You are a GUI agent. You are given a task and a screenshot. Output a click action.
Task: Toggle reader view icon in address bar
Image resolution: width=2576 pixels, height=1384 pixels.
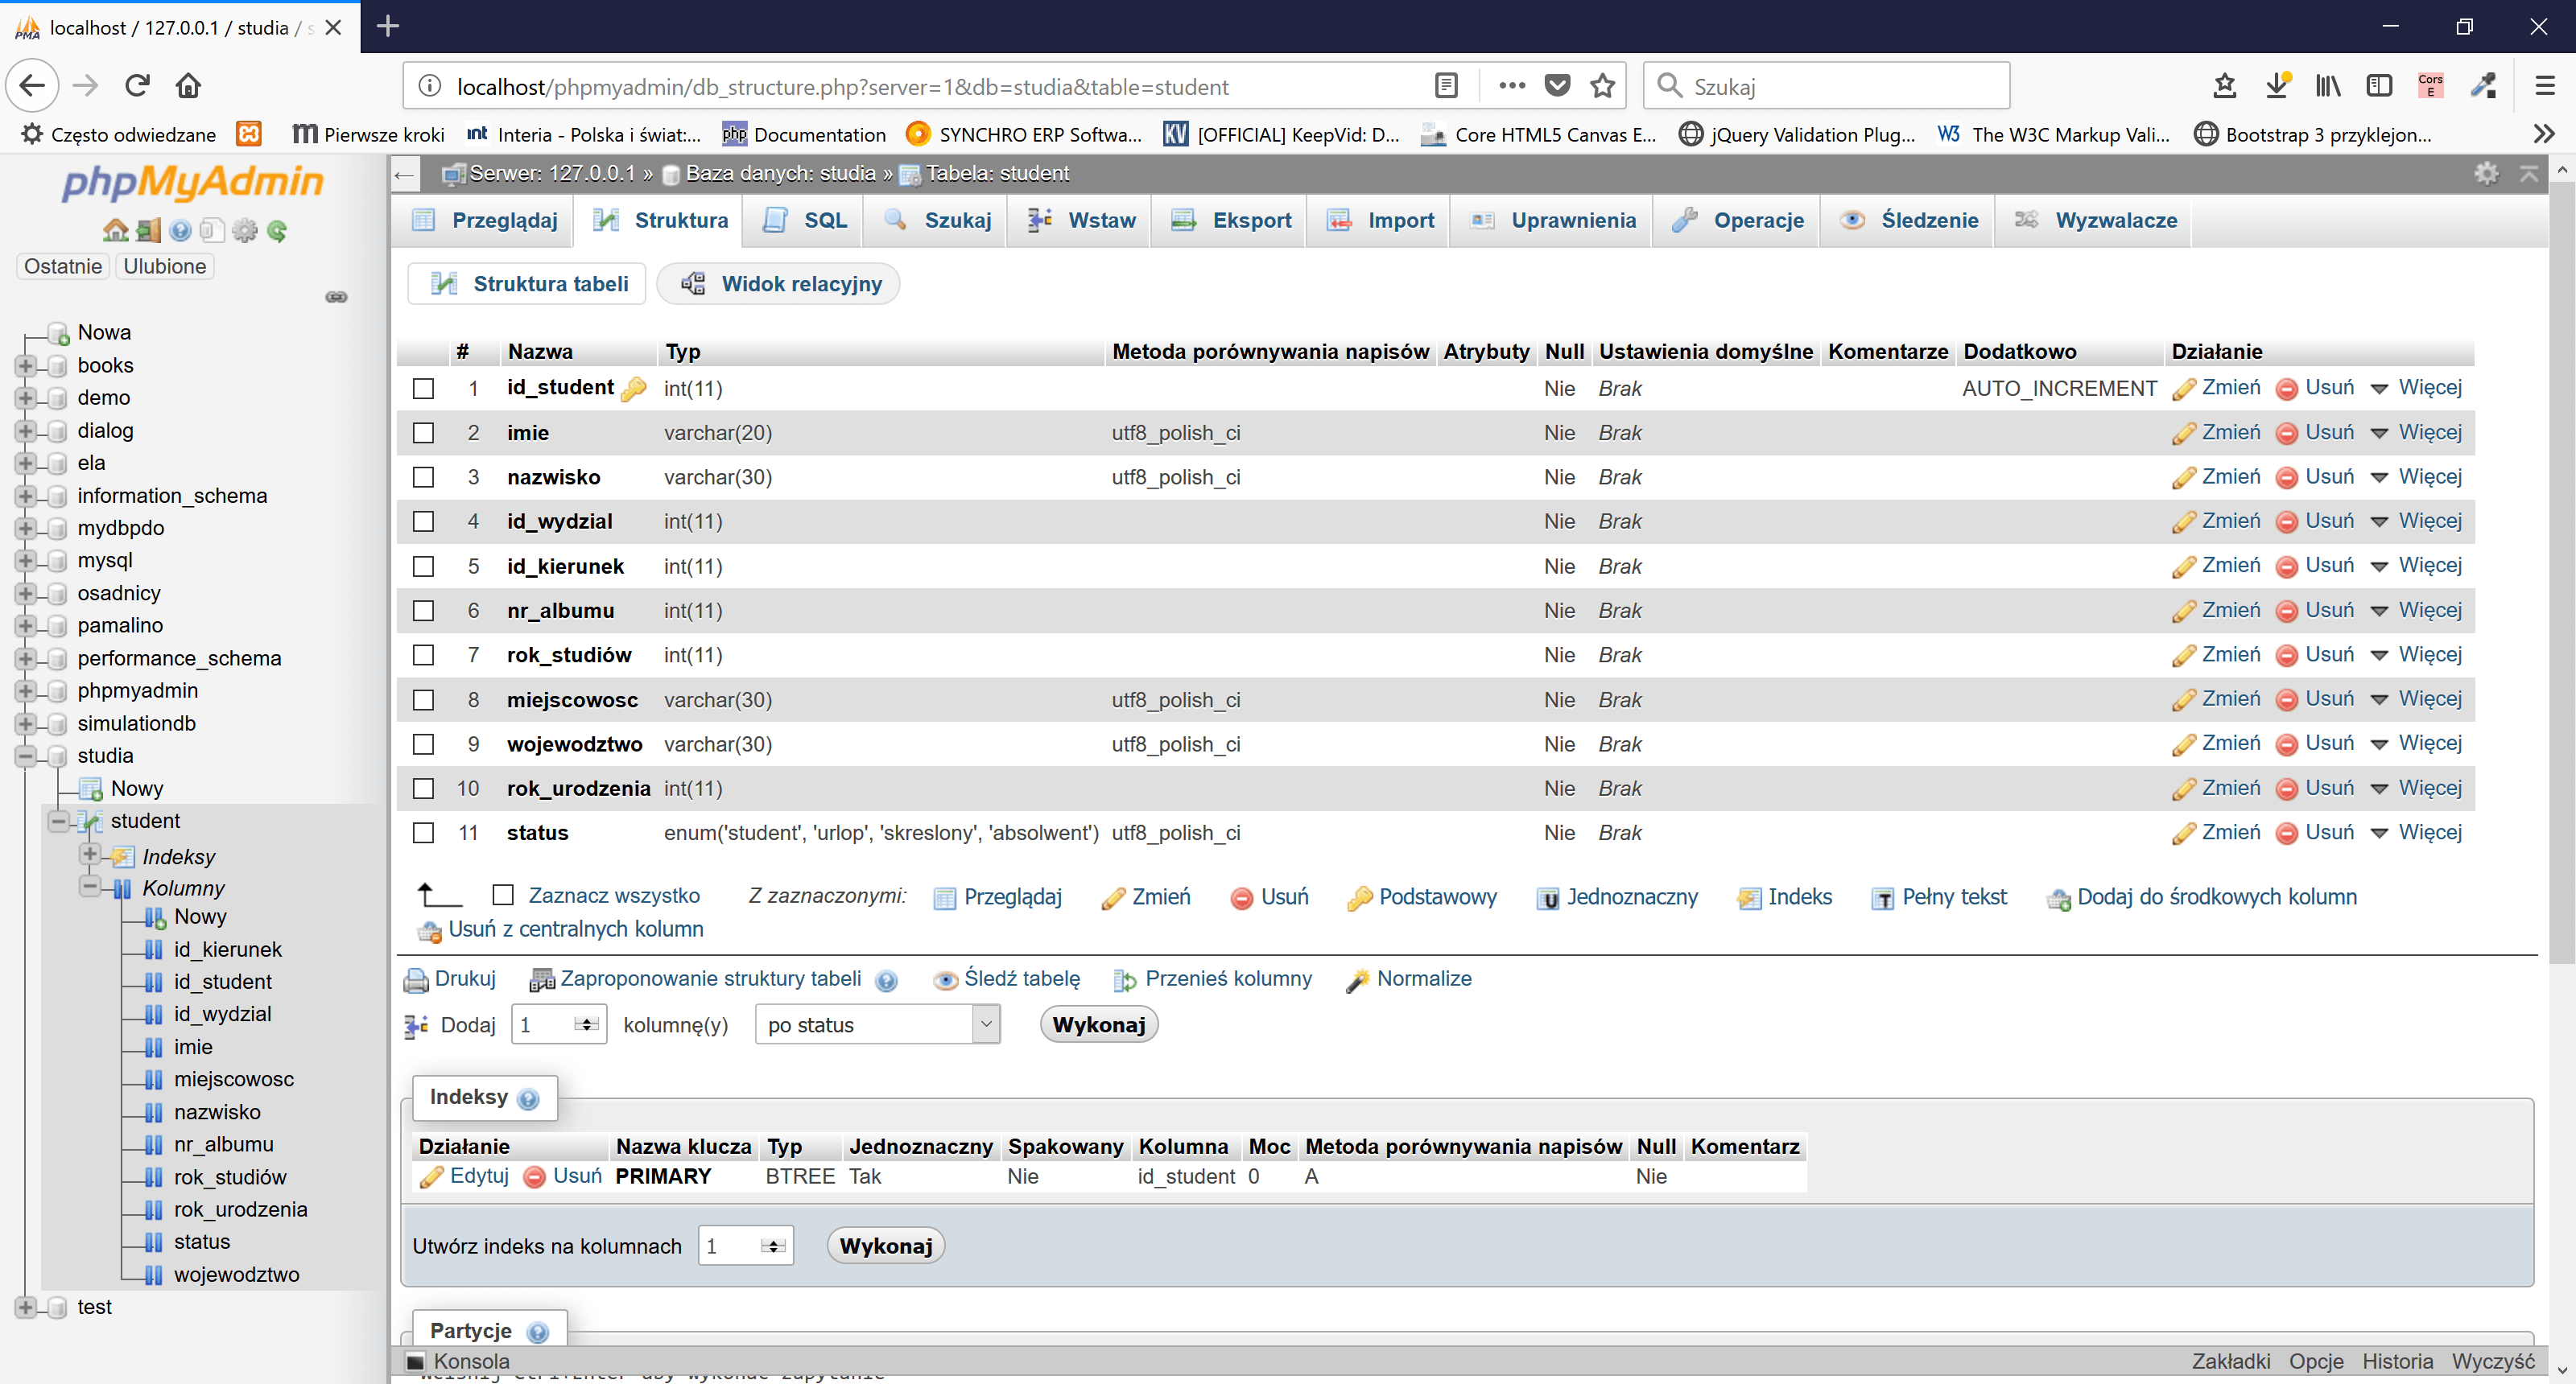click(x=1446, y=86)
